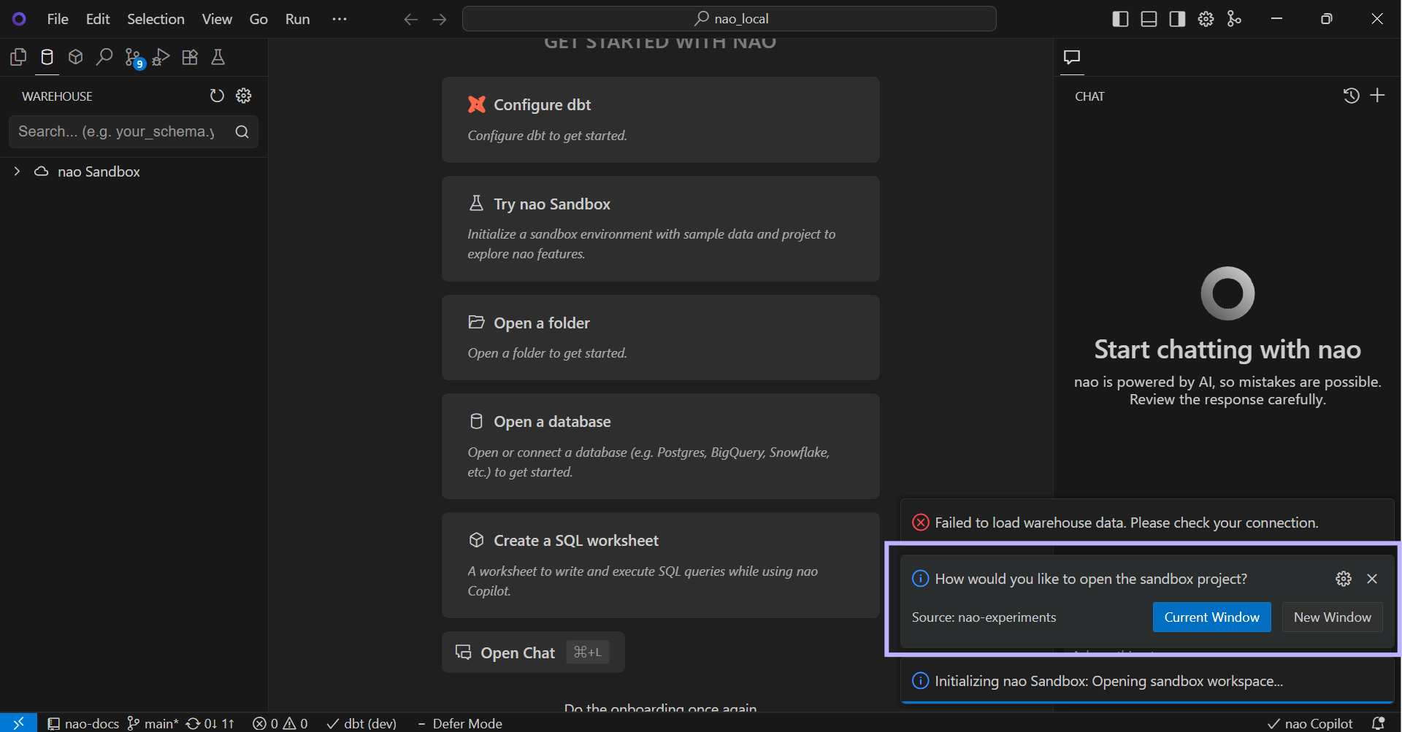Choose New Window for the sandbox project

[1332, 617]
